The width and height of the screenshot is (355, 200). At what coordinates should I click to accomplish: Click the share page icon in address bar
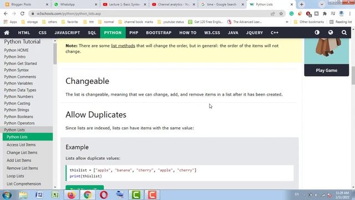(272, 13)
